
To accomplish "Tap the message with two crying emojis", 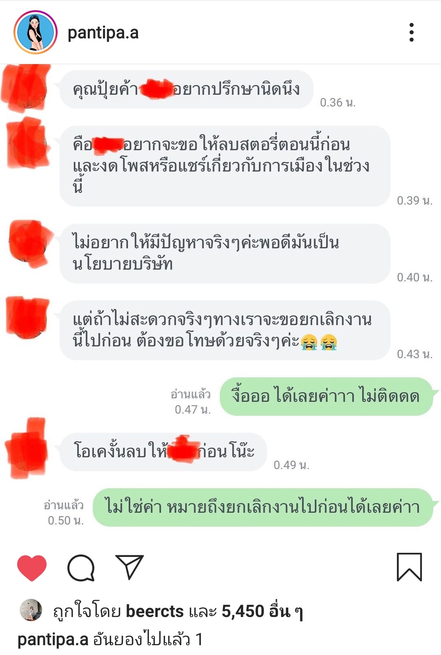I will pos(225,330).
